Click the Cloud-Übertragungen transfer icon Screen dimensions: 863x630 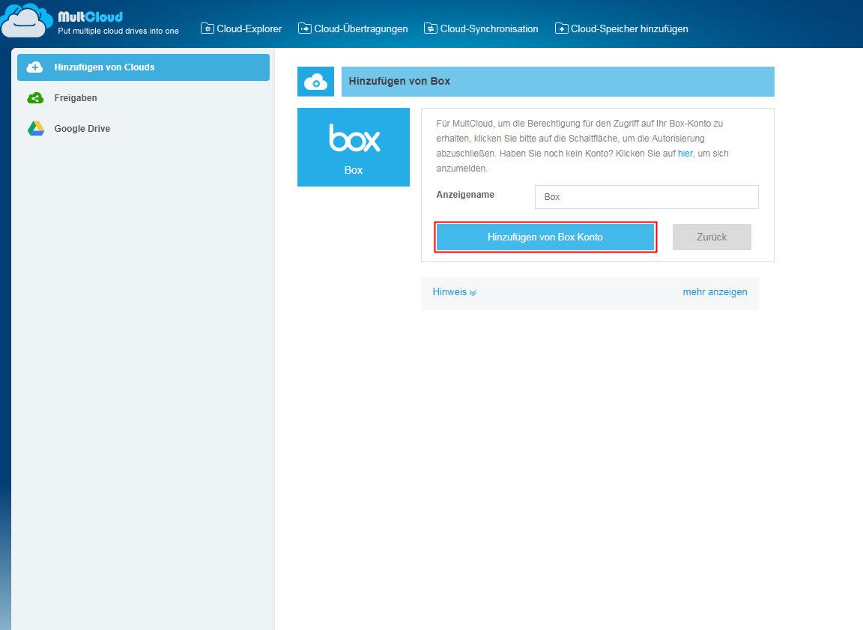click(304, 28)
